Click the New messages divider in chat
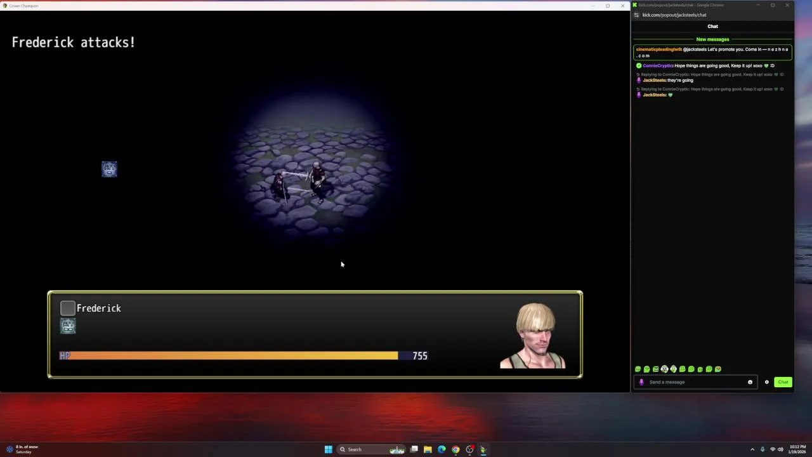This screenshot has width=812, height=457. tap(712, 39)
